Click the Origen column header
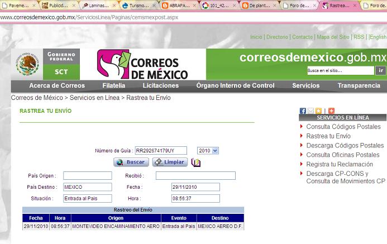Viewport: 387px width, 244px height. (116, 218)
